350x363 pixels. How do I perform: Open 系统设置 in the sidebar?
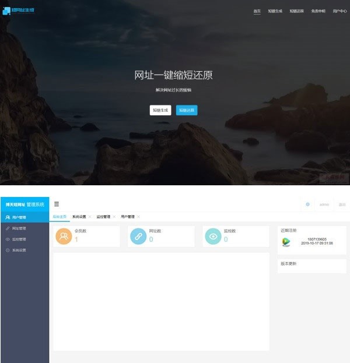19,250
